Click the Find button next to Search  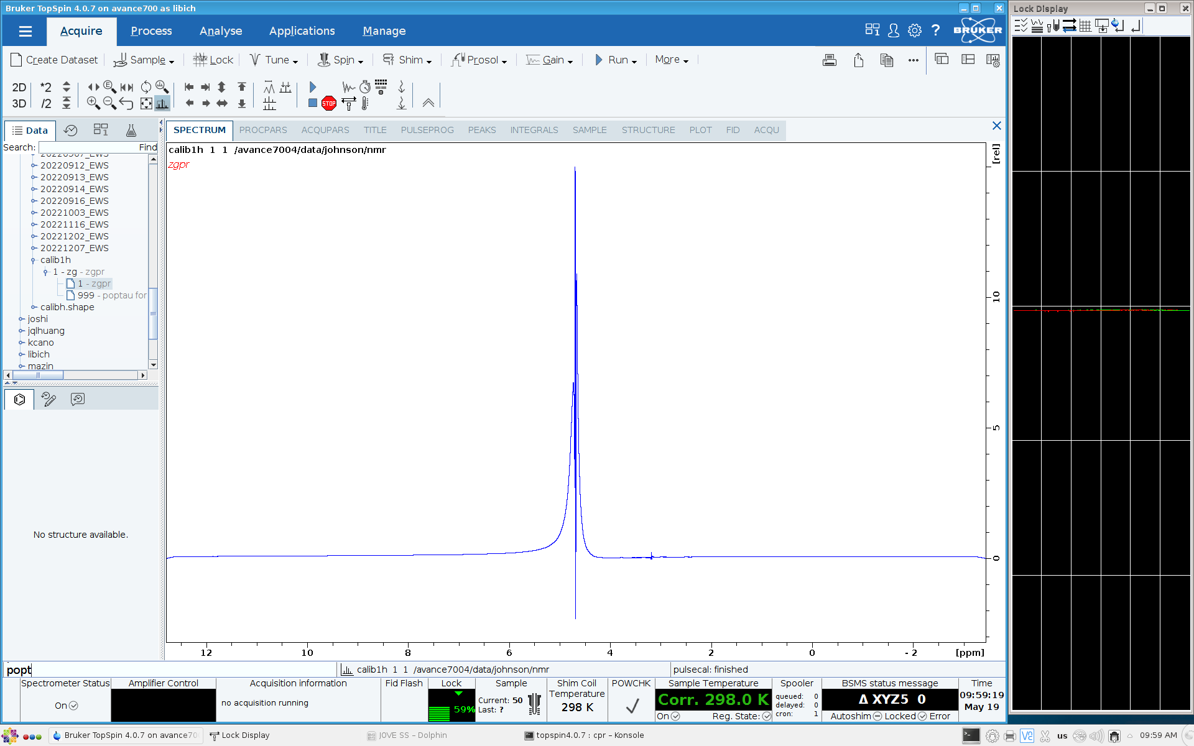pyautogui.click(x=147, y=147)
